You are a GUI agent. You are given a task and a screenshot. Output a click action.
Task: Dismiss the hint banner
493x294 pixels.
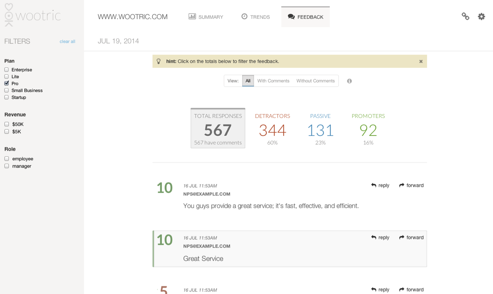coord(421,62)
